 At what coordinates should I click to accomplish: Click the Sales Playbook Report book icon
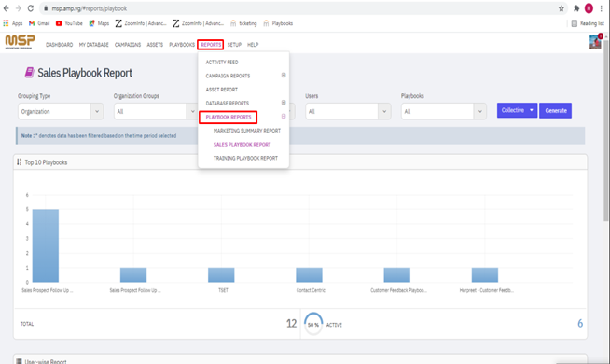click(x=29, y=73)
